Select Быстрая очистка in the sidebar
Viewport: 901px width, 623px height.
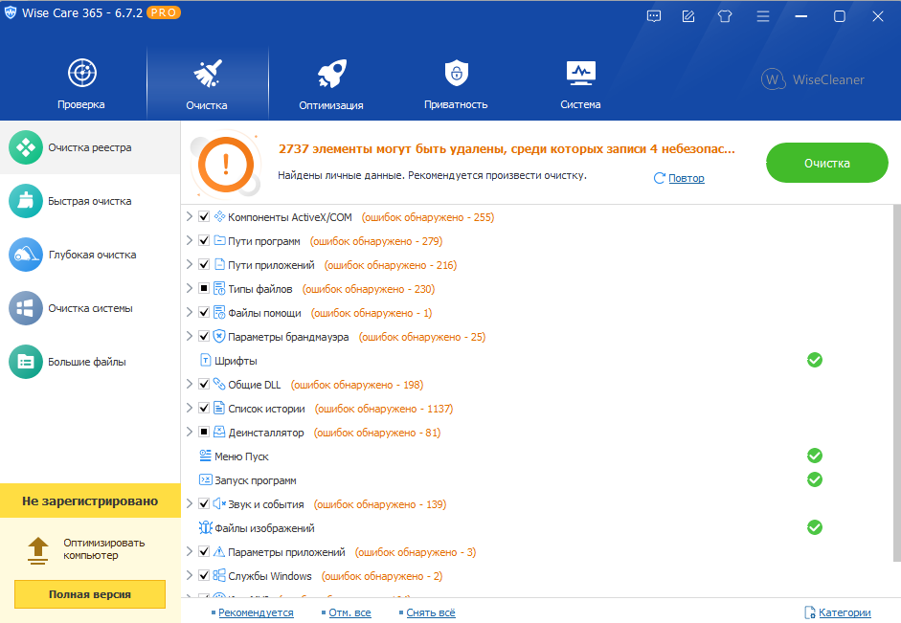[x=90, y=201]
